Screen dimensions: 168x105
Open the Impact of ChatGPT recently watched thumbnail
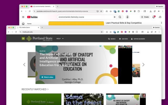coord(126,99)
